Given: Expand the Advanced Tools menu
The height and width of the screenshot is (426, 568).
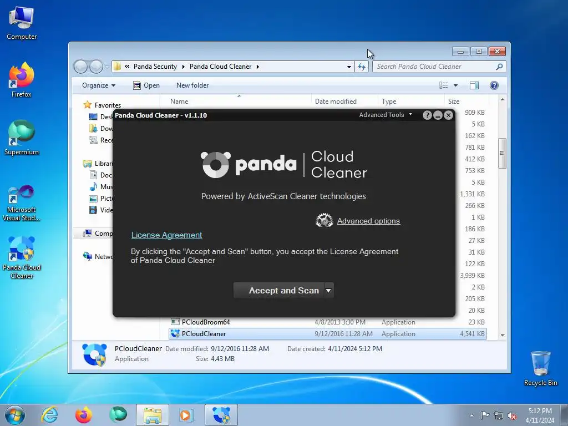Looking at the screenshot, I should coord(386,115).
